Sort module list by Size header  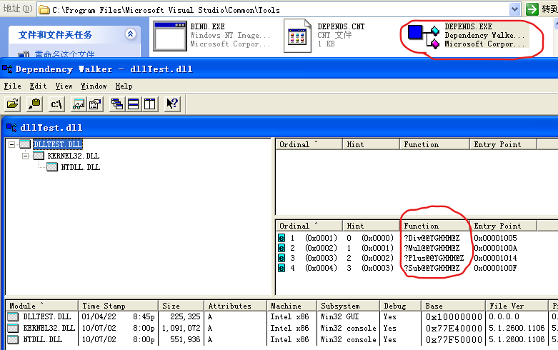(x=181, y=306)
